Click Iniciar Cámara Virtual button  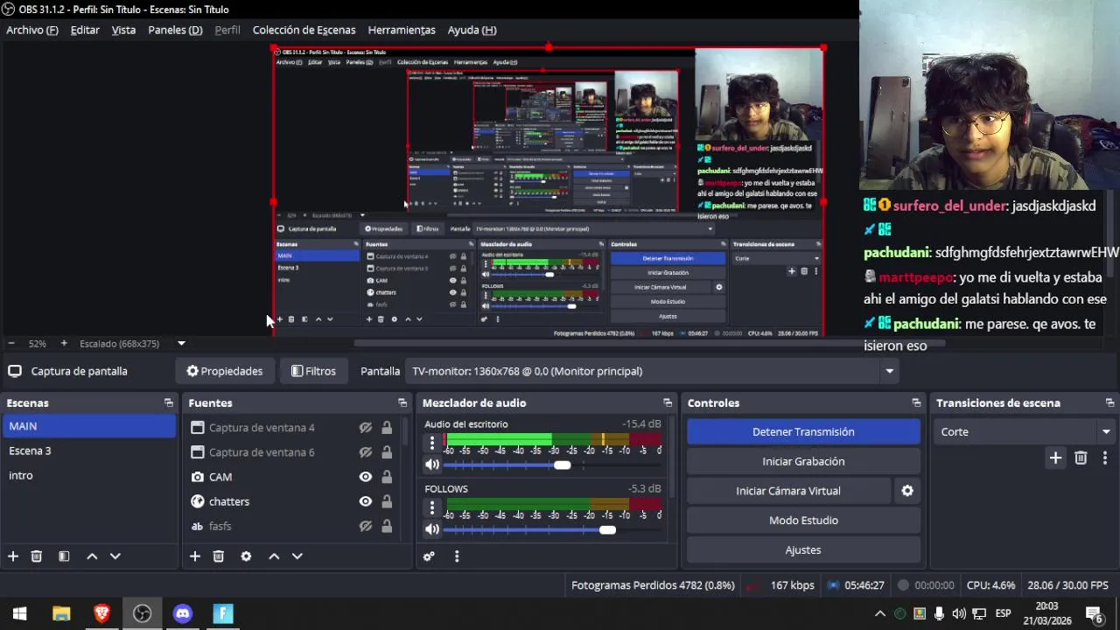788,491
